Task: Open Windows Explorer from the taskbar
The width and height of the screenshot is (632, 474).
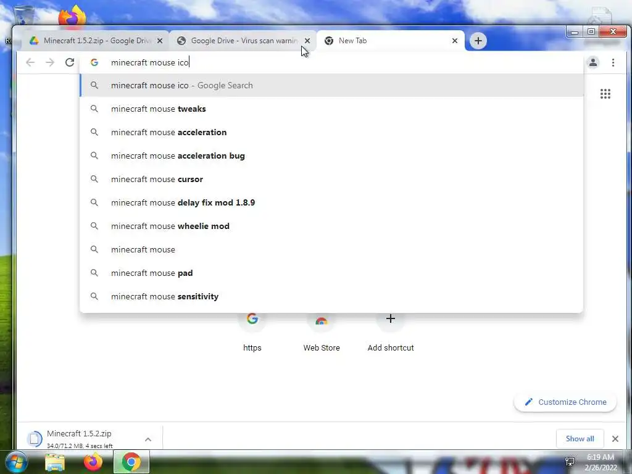Action: [55, 462]
